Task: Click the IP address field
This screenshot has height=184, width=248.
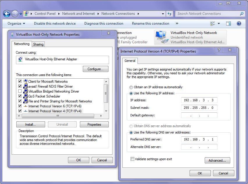Action: tap(199, 100)
